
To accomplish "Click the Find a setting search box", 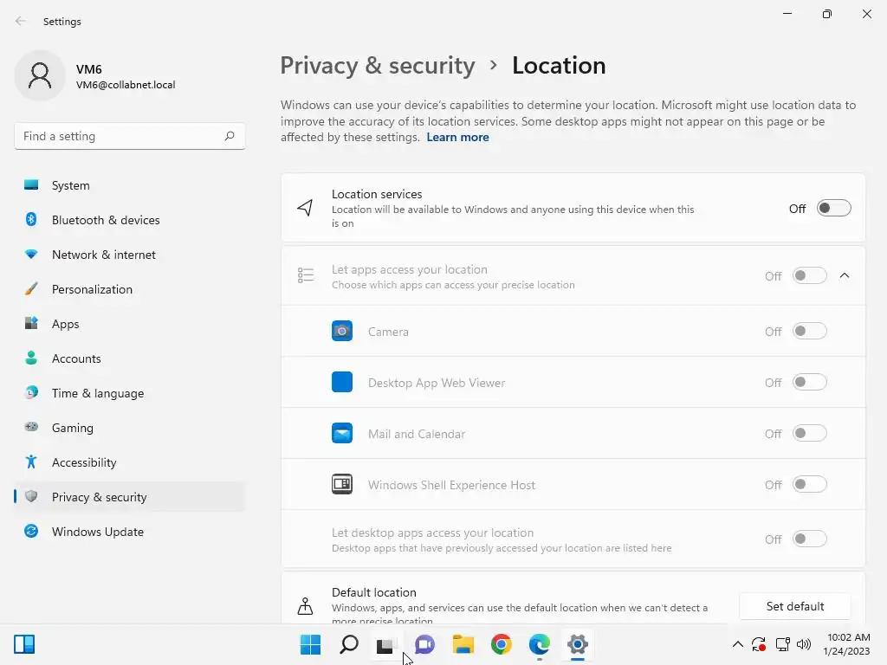I will click(x=121, y=136).
